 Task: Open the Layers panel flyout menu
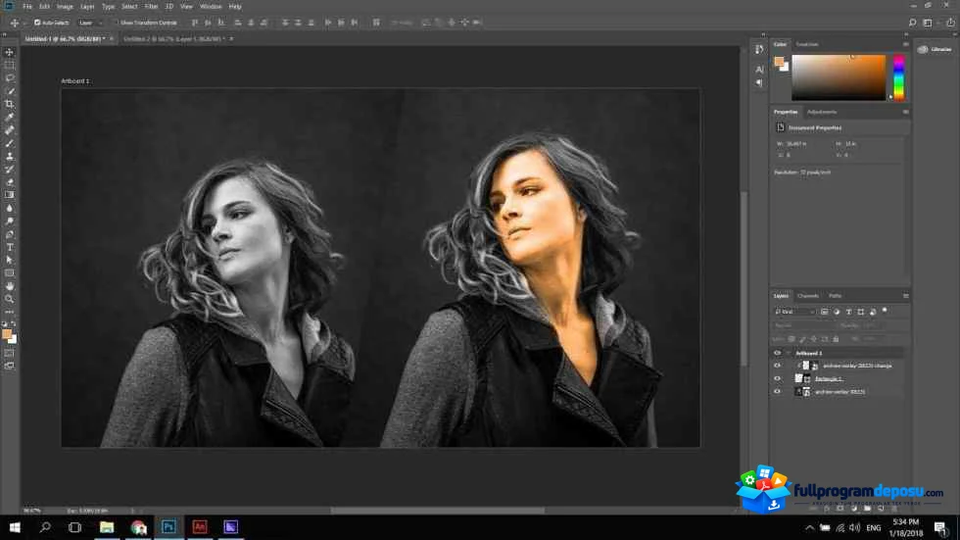coord(905,296)
